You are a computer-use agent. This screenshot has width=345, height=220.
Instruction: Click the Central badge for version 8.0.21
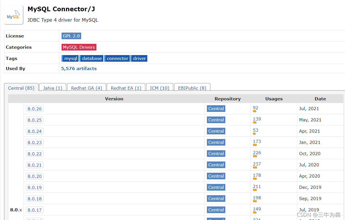(x=216, y=165)
